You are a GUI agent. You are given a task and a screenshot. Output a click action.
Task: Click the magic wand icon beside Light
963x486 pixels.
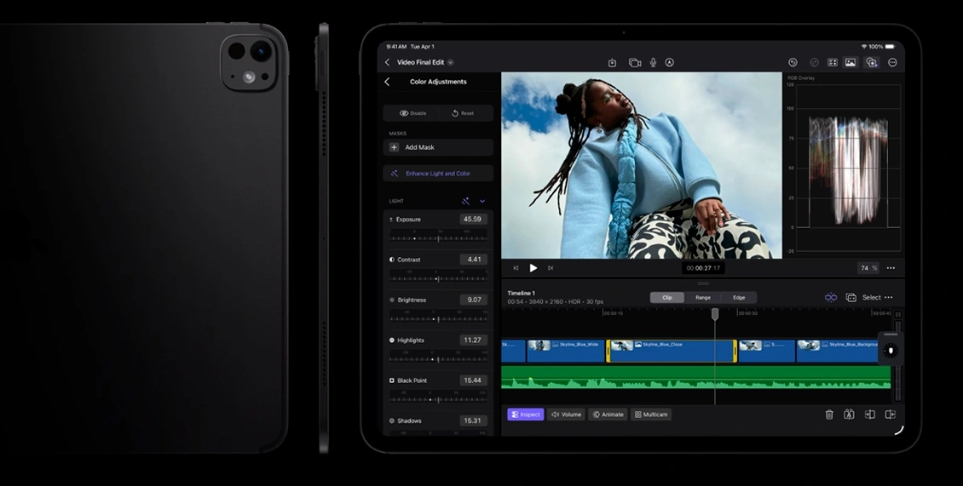[466, 201]
